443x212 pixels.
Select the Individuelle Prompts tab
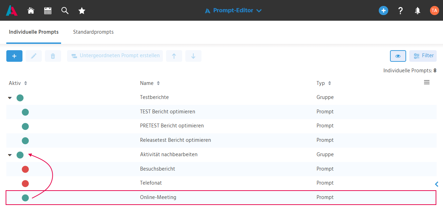click(x=34, y=32)
